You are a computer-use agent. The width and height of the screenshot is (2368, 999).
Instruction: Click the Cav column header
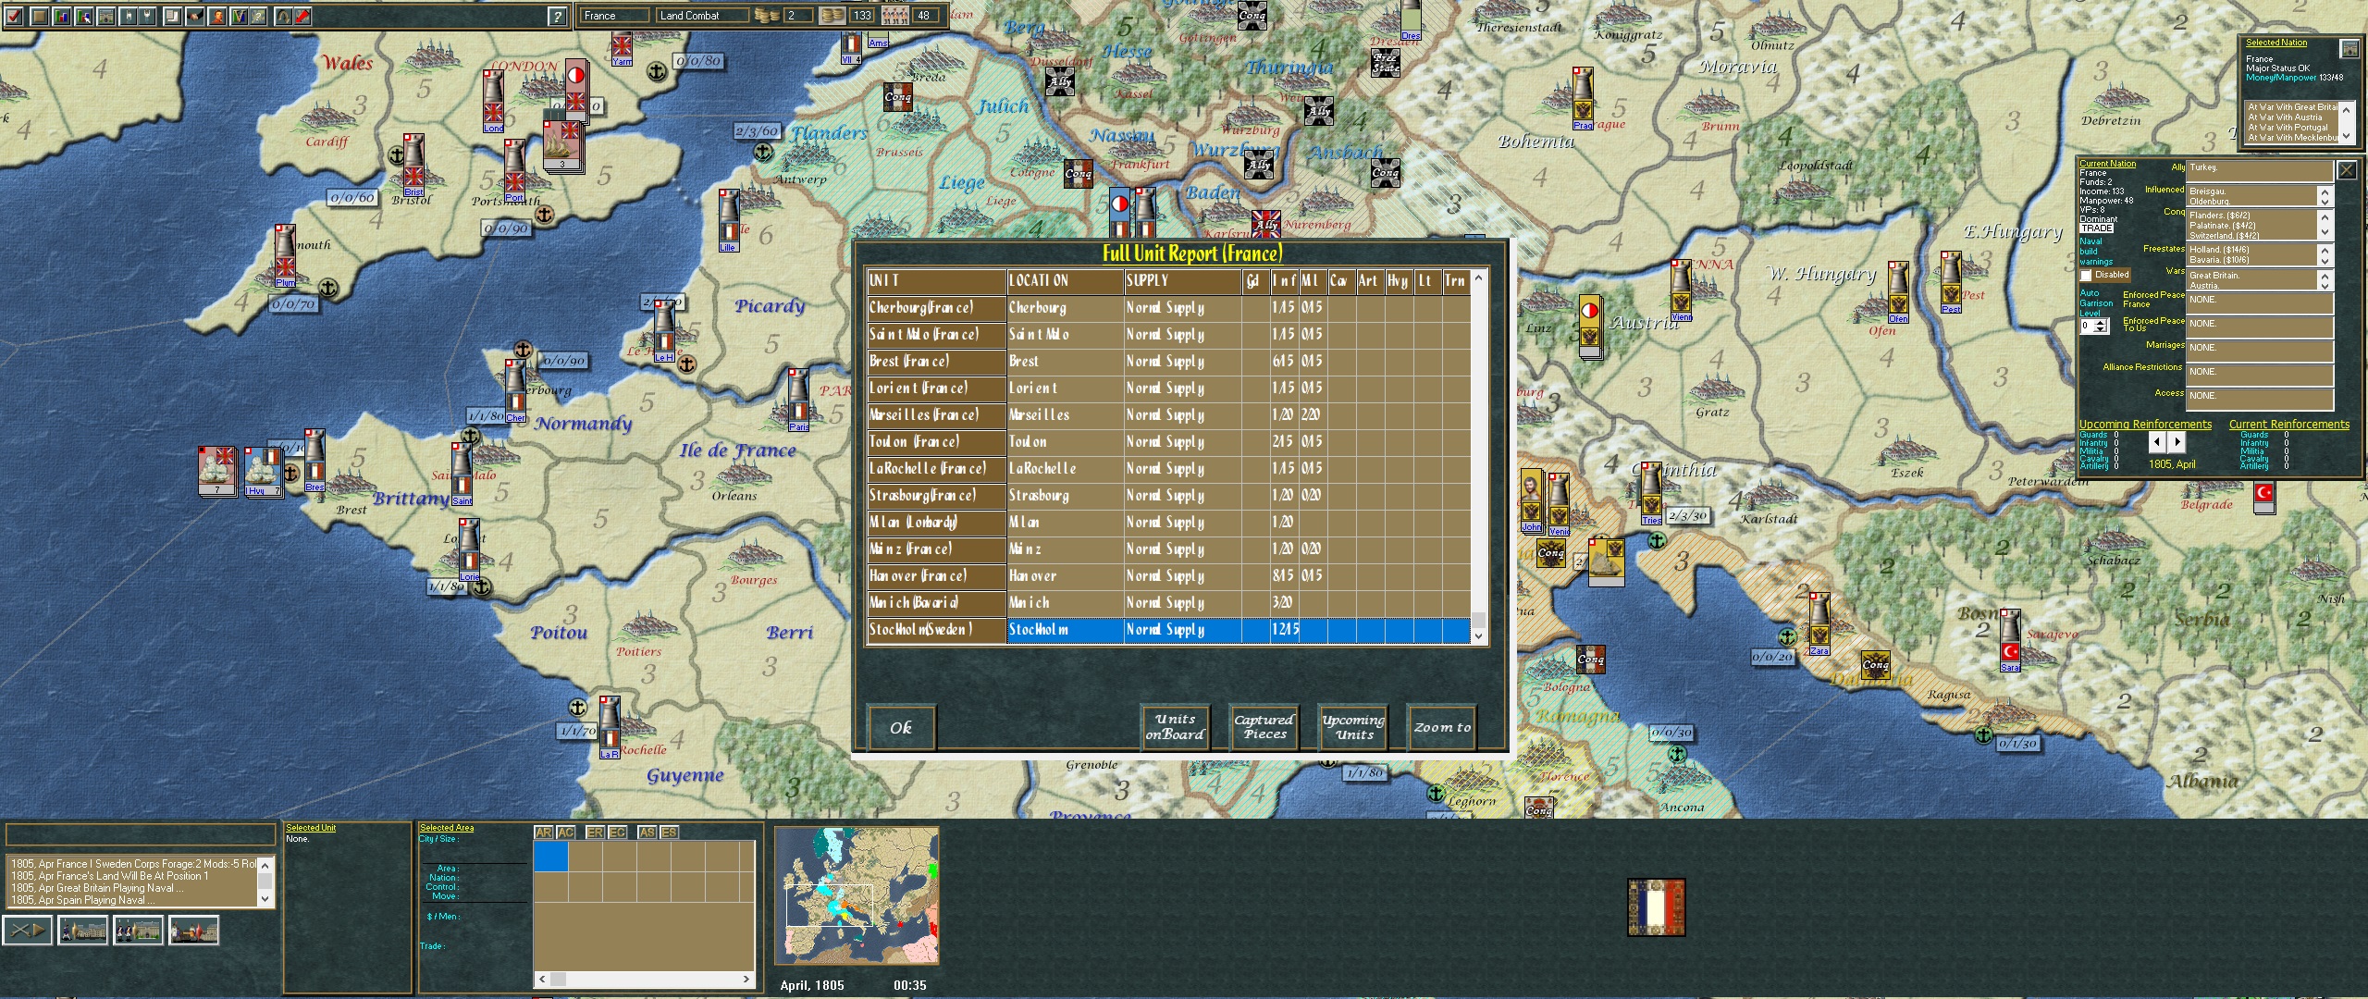click(x=1340, y=281)
